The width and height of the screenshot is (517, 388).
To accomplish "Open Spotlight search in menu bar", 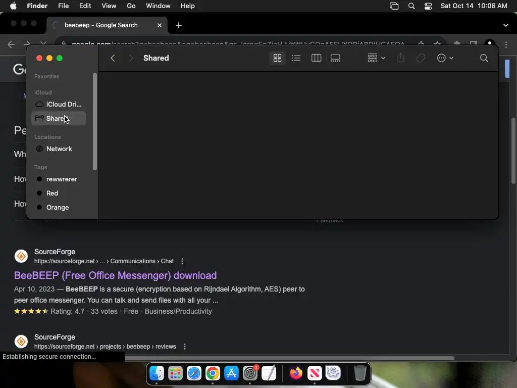I will [x=411, y=6].
